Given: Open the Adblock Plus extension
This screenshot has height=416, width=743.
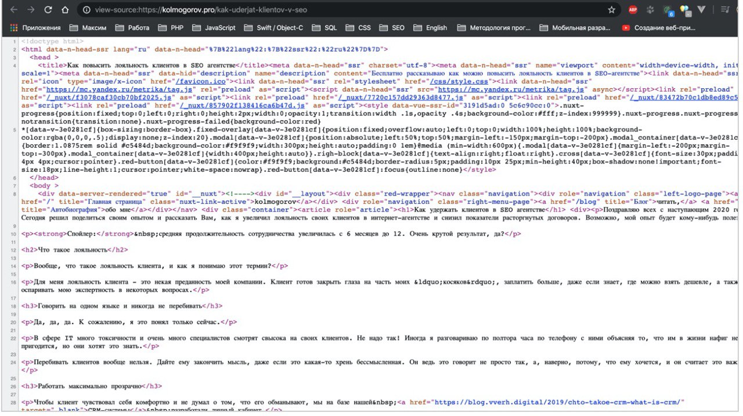Looking at the screenshot, I should coord(633,10).
